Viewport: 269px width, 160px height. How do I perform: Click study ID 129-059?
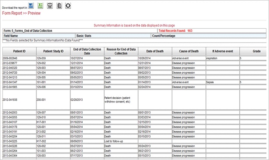pos(41,58)
